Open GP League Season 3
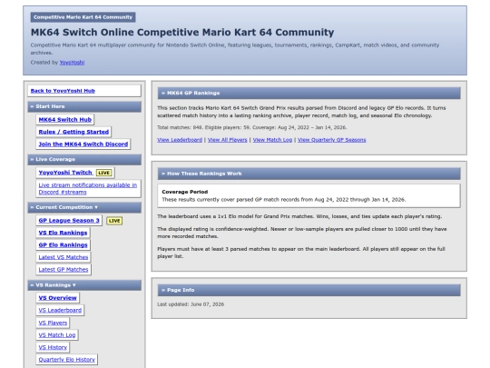This screenshot has height=368, width=490. point(69,220)
